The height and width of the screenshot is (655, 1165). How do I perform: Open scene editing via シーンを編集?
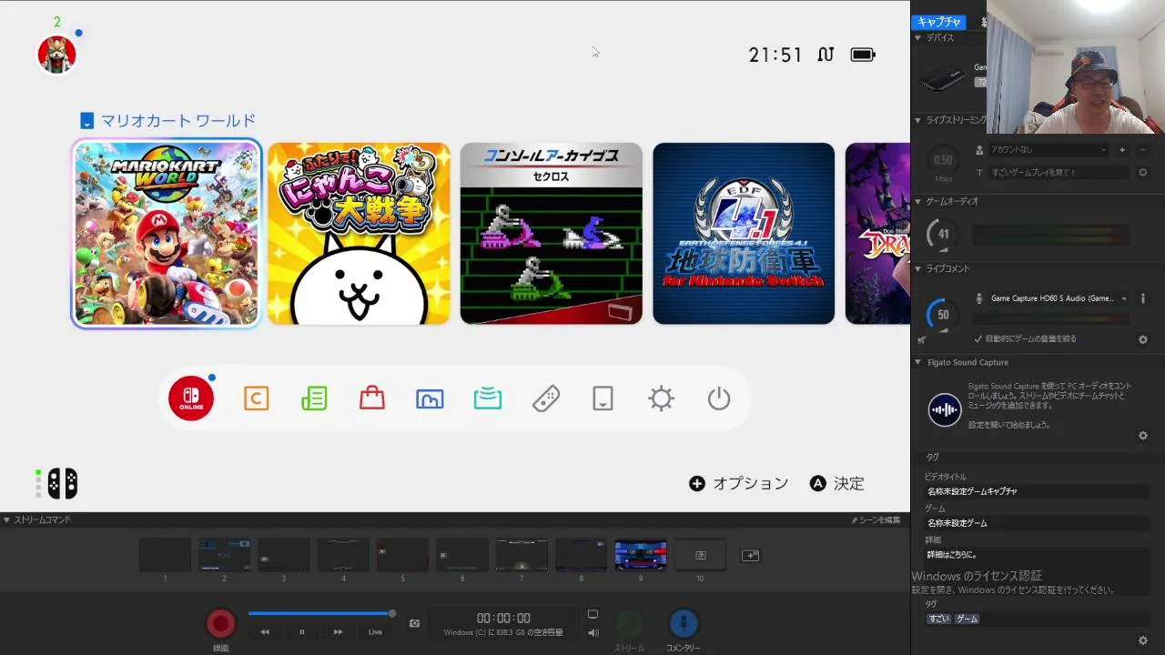point(876,519)
